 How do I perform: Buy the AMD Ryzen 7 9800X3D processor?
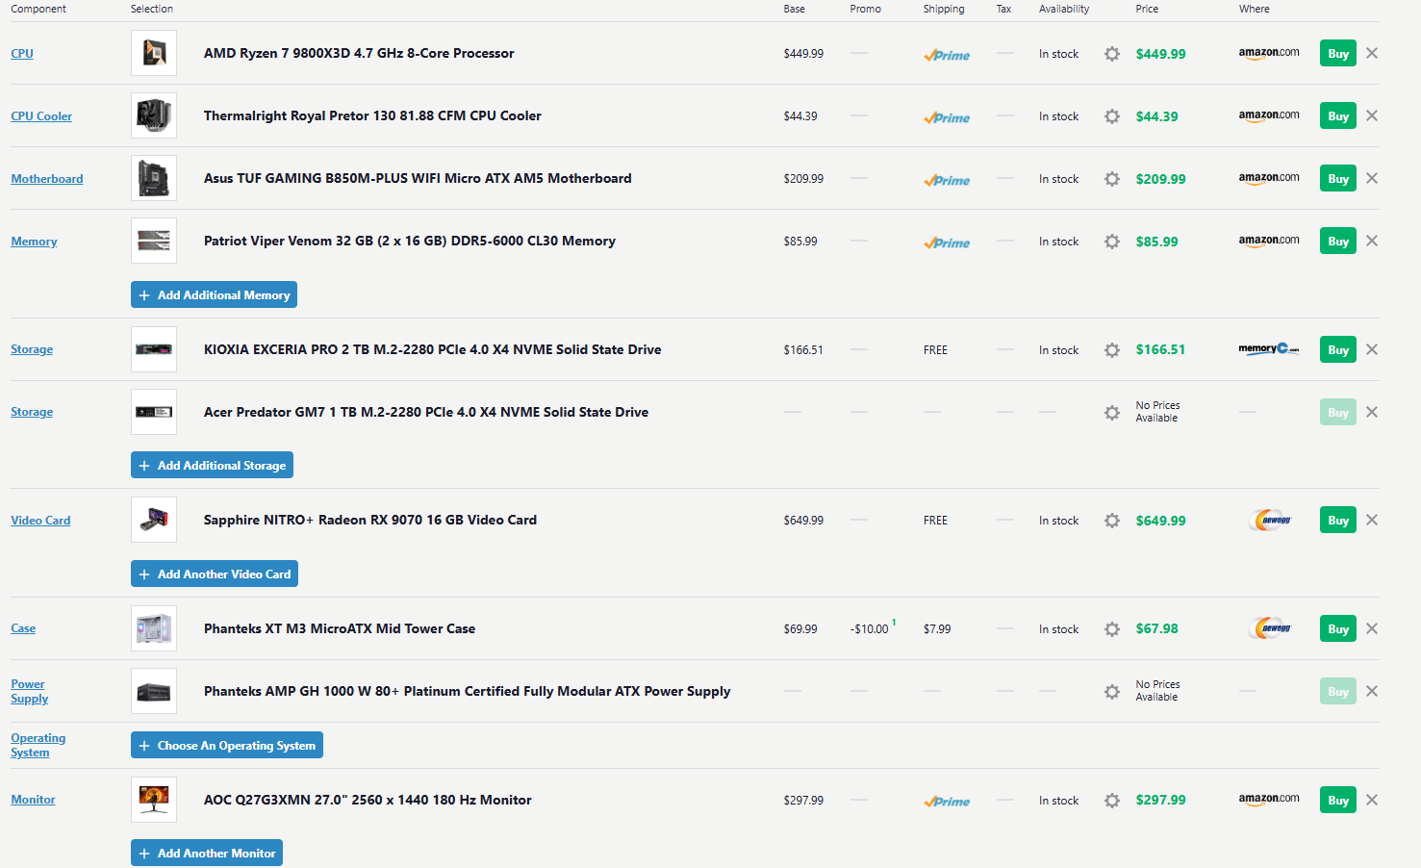pos(1338,54)
